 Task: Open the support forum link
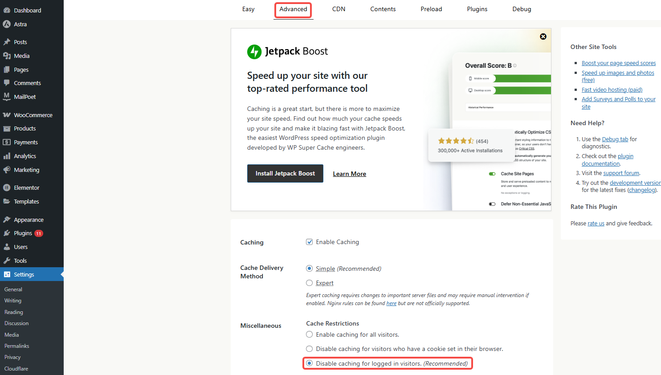(x=621, y=173)
